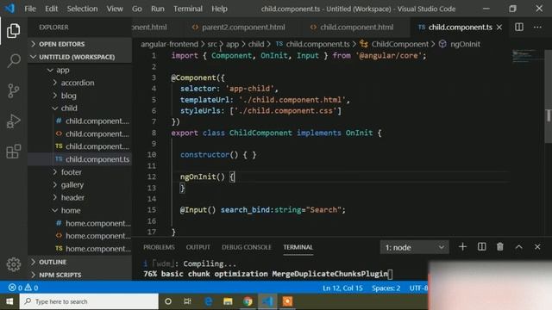Expand the gallery folder
The height and width of the screenshot is (310, 552).
tap(72, 185)
